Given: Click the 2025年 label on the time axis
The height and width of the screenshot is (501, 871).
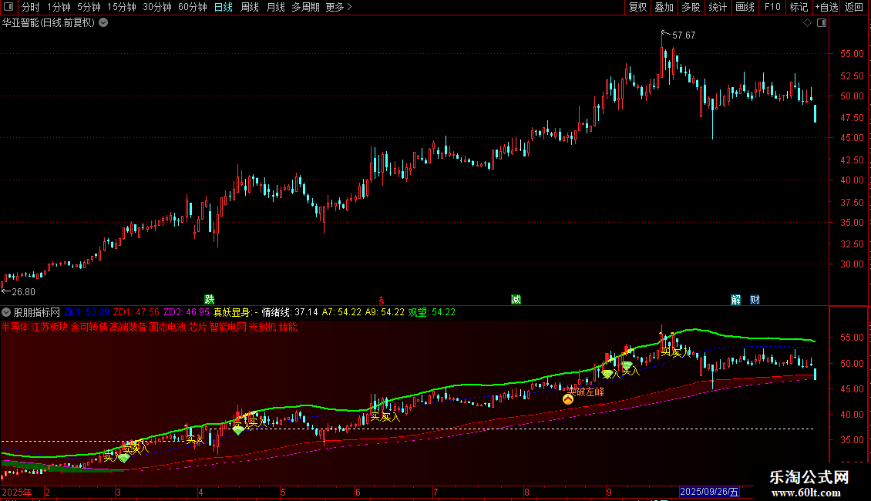Looking at the screenshot, I should 17,492.
